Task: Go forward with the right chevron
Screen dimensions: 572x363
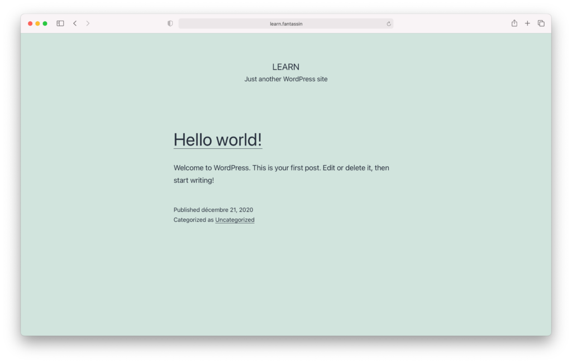Action: (x=88, y=23)
